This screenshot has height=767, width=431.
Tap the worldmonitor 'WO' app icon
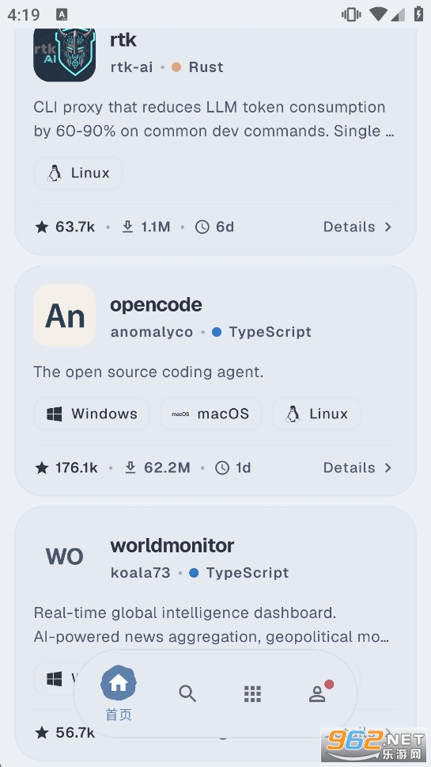pos(64,557)
